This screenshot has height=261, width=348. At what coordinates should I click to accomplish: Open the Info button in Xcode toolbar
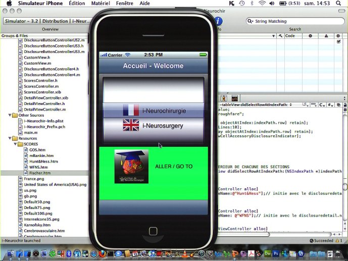[218, 21]
